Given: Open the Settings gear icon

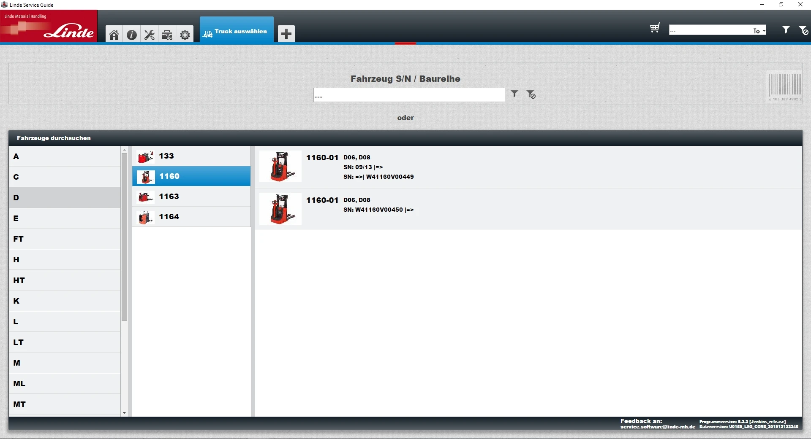Looking at the screenshot, I should pos(185,35).
